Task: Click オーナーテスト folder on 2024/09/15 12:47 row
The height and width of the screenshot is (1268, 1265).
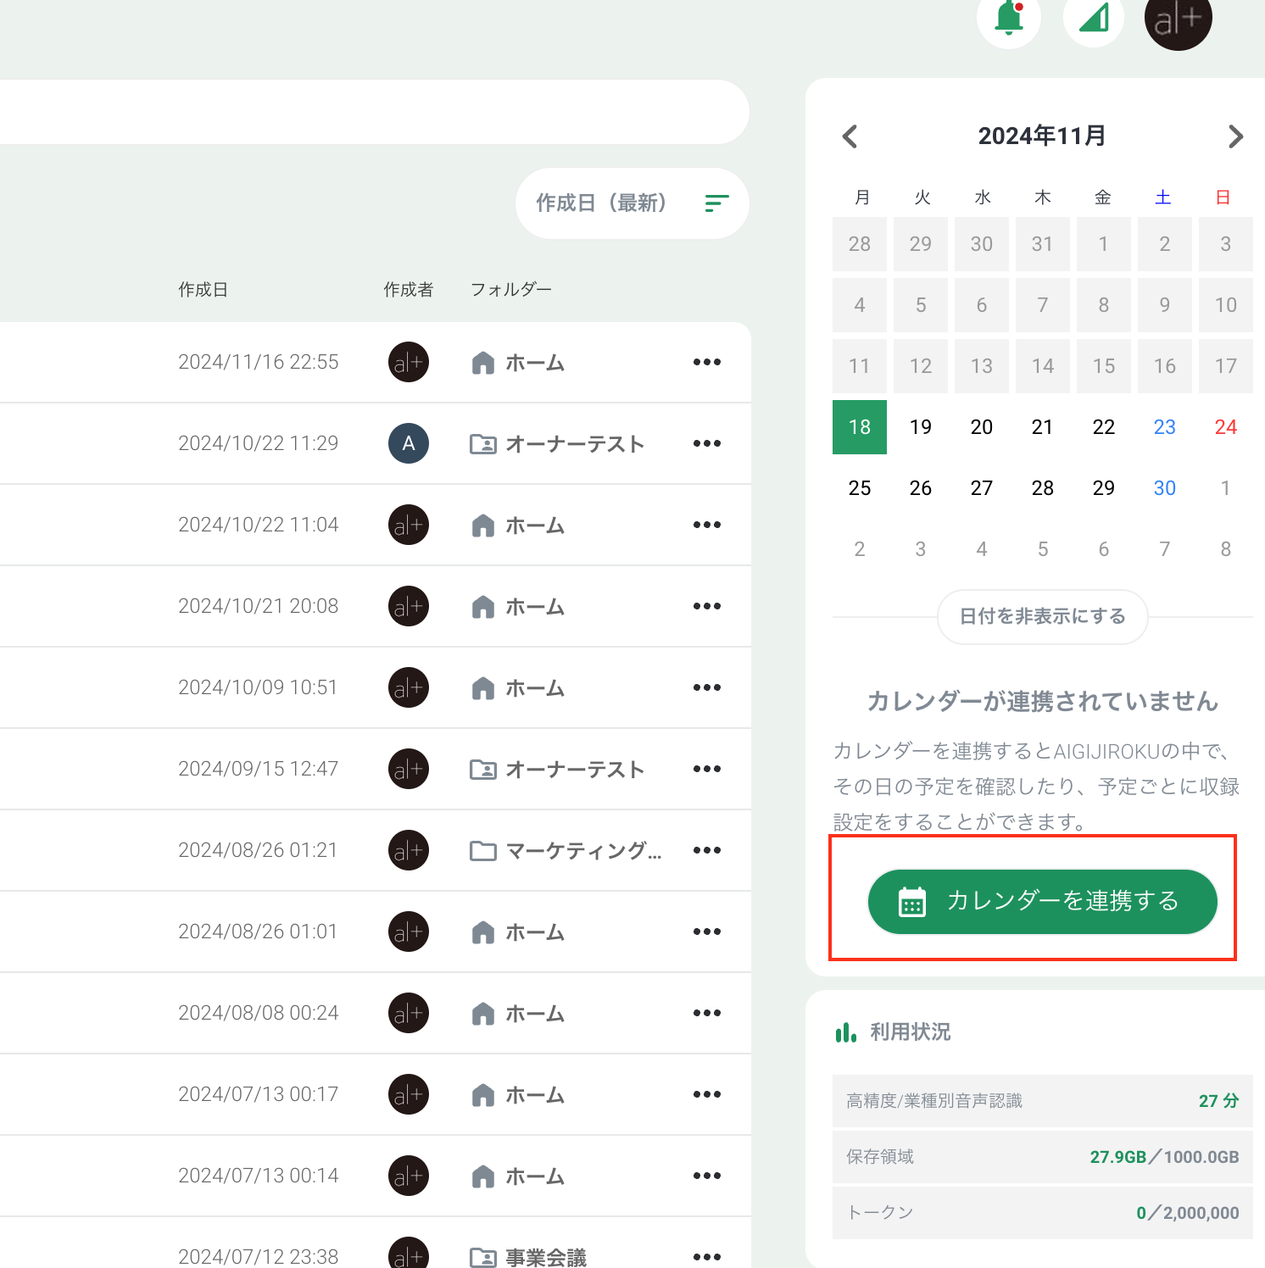Action: (557, 770)
